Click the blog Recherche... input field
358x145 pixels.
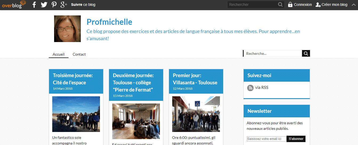pos(272,53)
